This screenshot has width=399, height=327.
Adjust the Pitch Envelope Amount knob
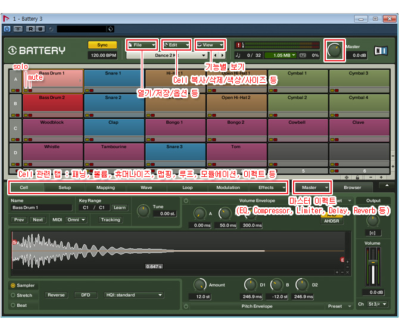(199, 285)
